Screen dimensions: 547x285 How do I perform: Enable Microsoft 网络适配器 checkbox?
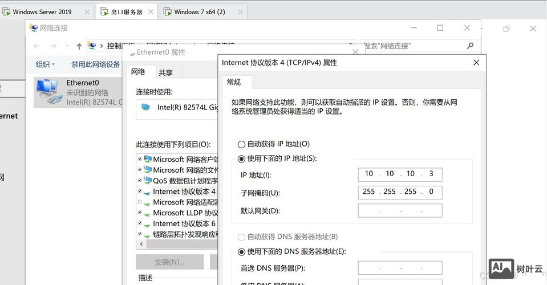(140, 202)
